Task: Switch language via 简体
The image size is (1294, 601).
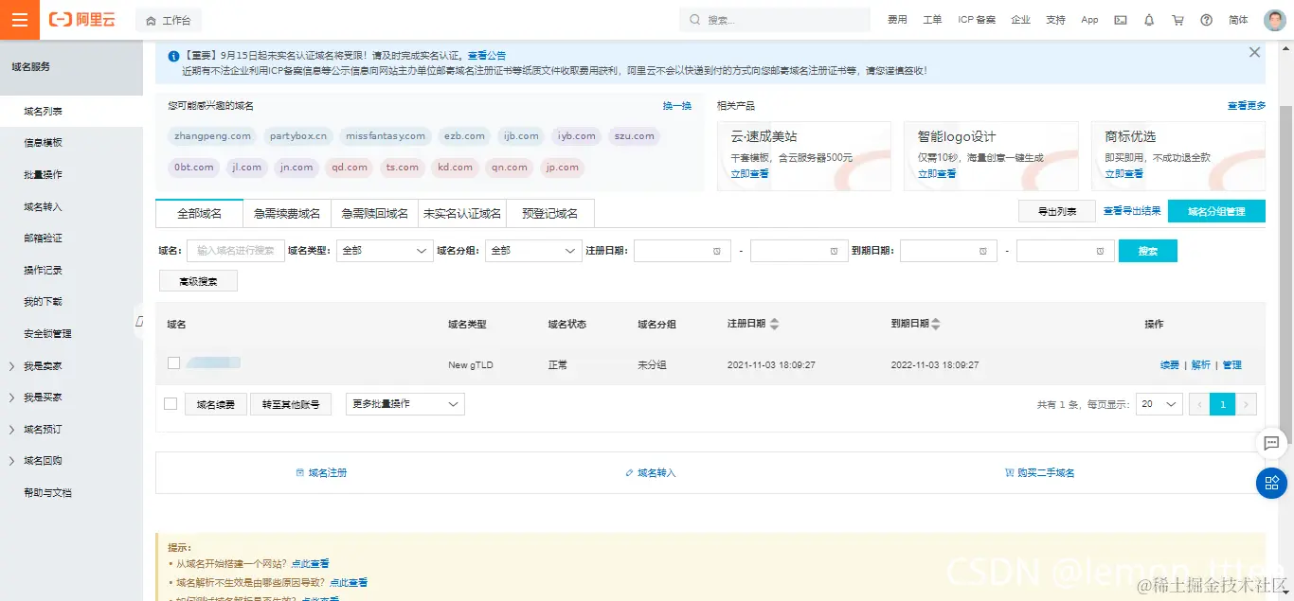Action: 1238,20
